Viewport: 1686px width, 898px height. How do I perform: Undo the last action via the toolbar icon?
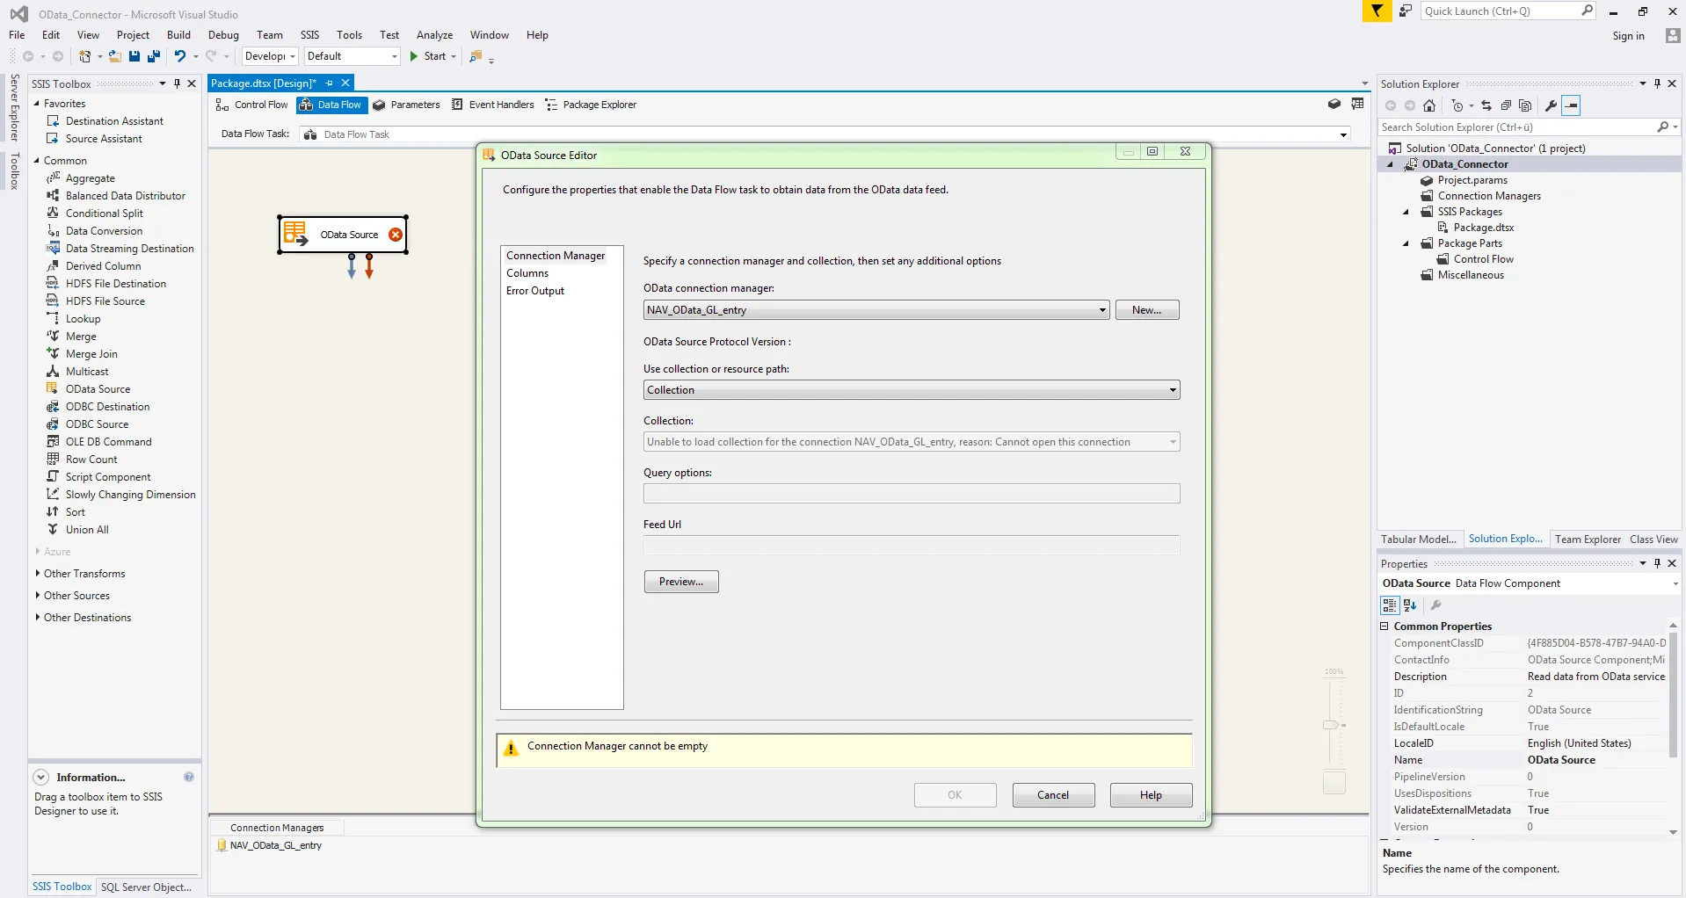179,56
